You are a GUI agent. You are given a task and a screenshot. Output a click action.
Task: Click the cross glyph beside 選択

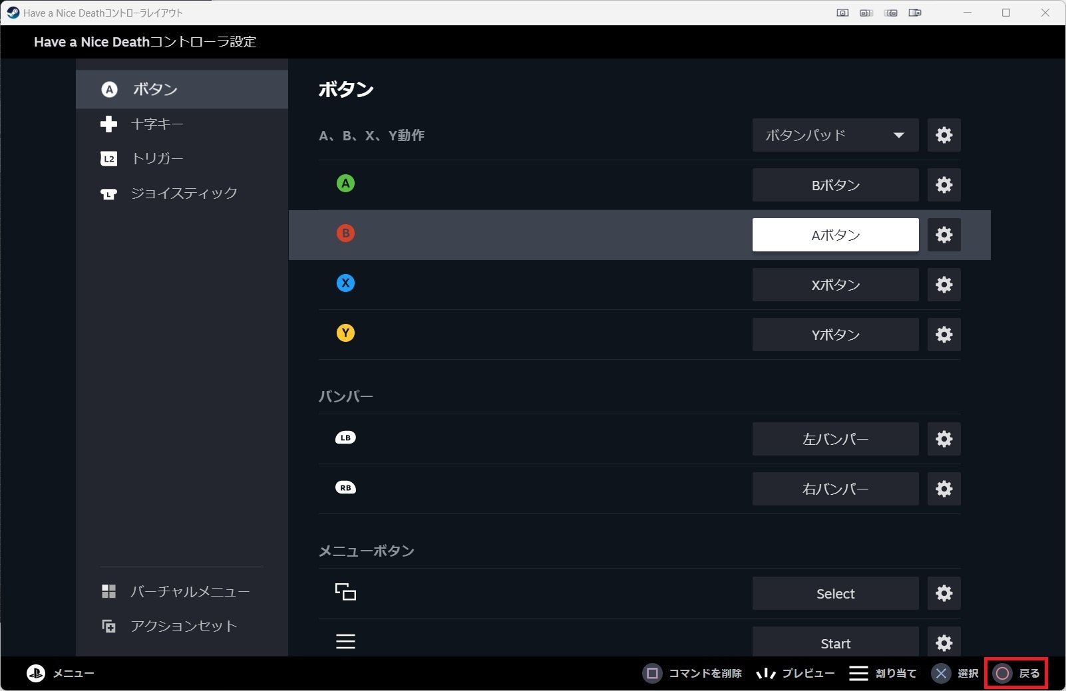tap(941, 674)
